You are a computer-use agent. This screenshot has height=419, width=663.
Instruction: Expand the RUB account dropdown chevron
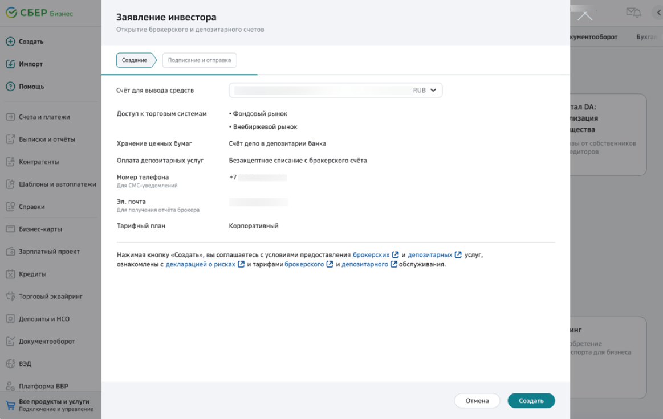point(433,90)
